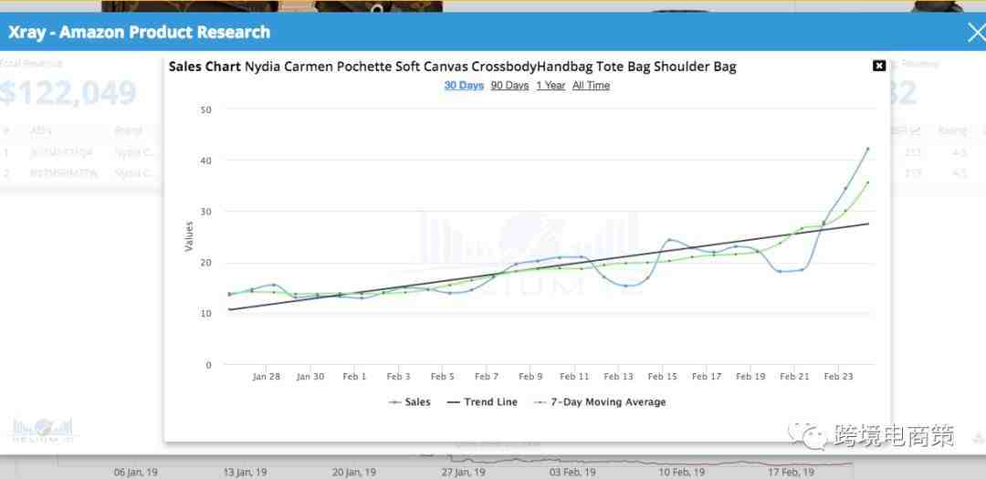Image resolution: width=986 pixels, height=479 pixels.
Task: Switch chart to 1 Year range
Action: (551, 86)
